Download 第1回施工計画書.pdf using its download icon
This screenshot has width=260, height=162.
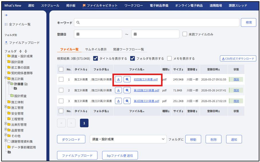coord(118,90)
